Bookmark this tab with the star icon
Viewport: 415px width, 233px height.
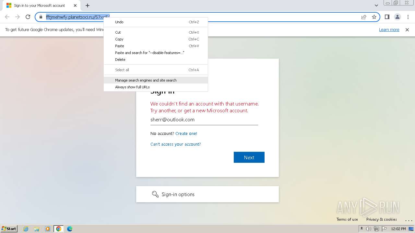[374, 17]
